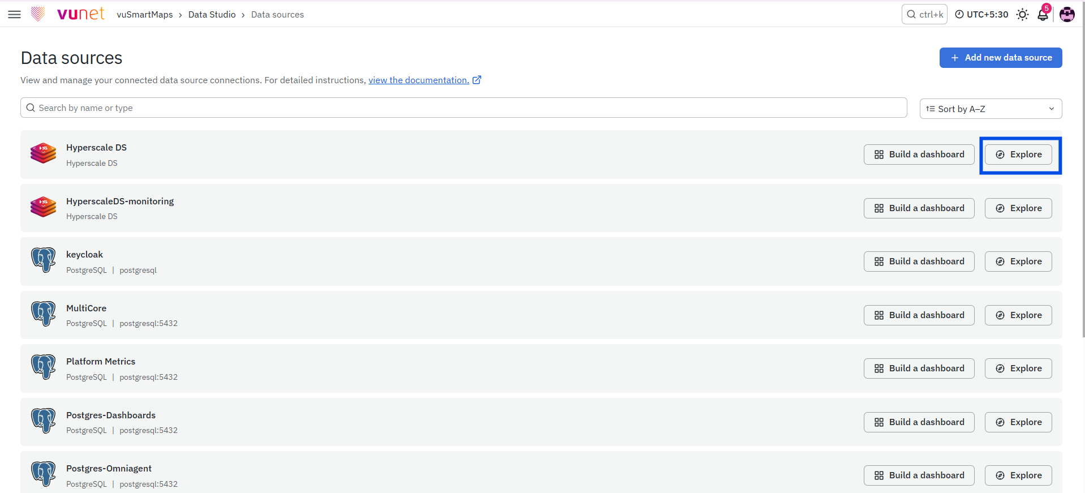Viewport: 1085px width, 493px height.
Task: Click the VuNet logo
Action: tap(68, 14)
